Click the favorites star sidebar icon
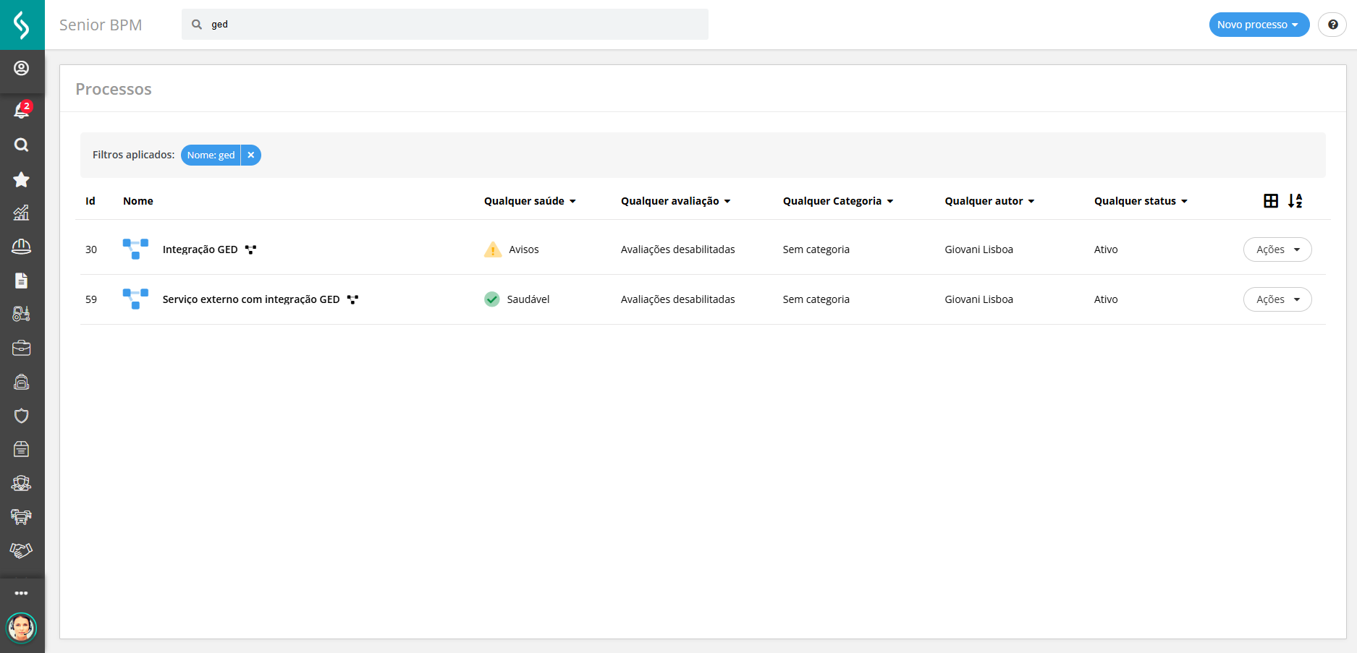The width and height of the screenshot is (1357, 653). coord(22,179)
